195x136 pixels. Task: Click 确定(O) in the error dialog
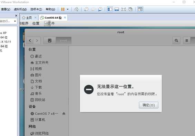click(148, 105)
